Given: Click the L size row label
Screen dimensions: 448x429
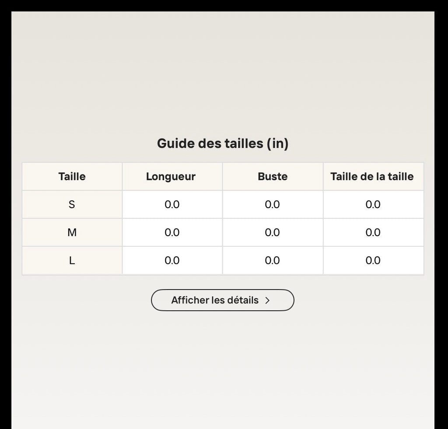Looking at the screenshot, I should [72, 260].
